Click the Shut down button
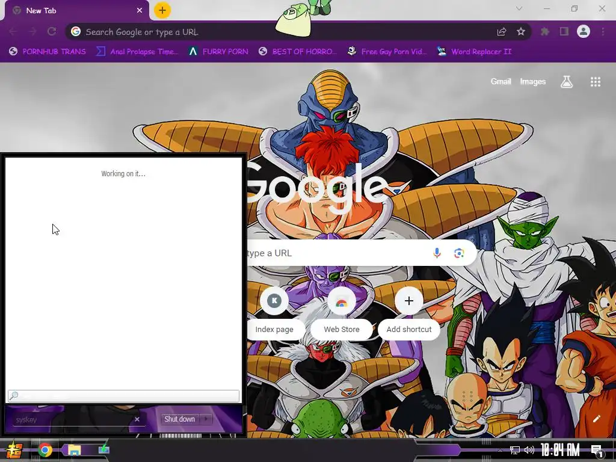This screenshot has width=616, height=462. (180, 419)
